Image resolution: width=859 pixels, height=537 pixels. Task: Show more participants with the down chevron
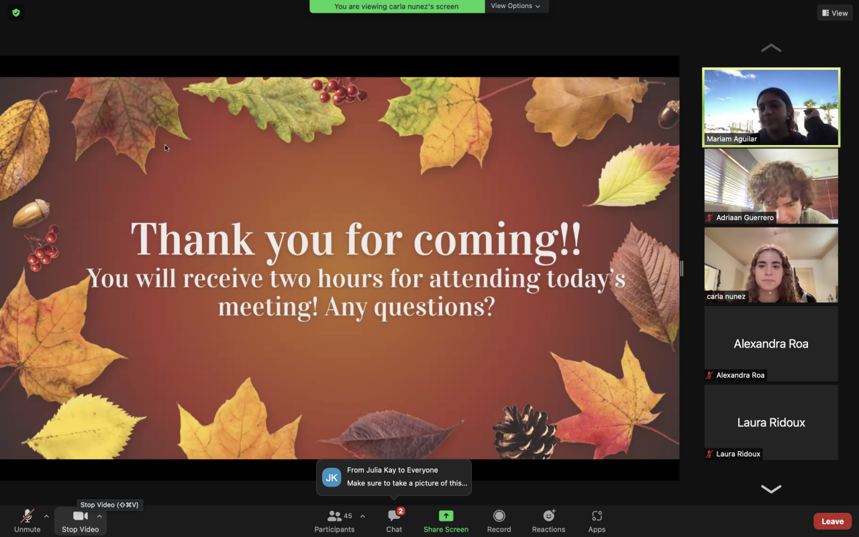[x=771, y=489]
